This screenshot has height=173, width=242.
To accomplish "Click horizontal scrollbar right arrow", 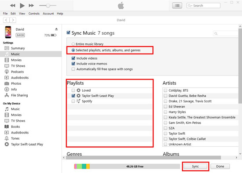I will point(236,158).
